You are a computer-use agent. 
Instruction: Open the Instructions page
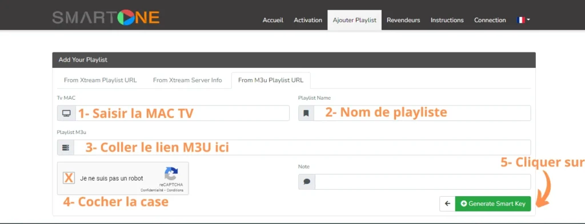(447, 20)
